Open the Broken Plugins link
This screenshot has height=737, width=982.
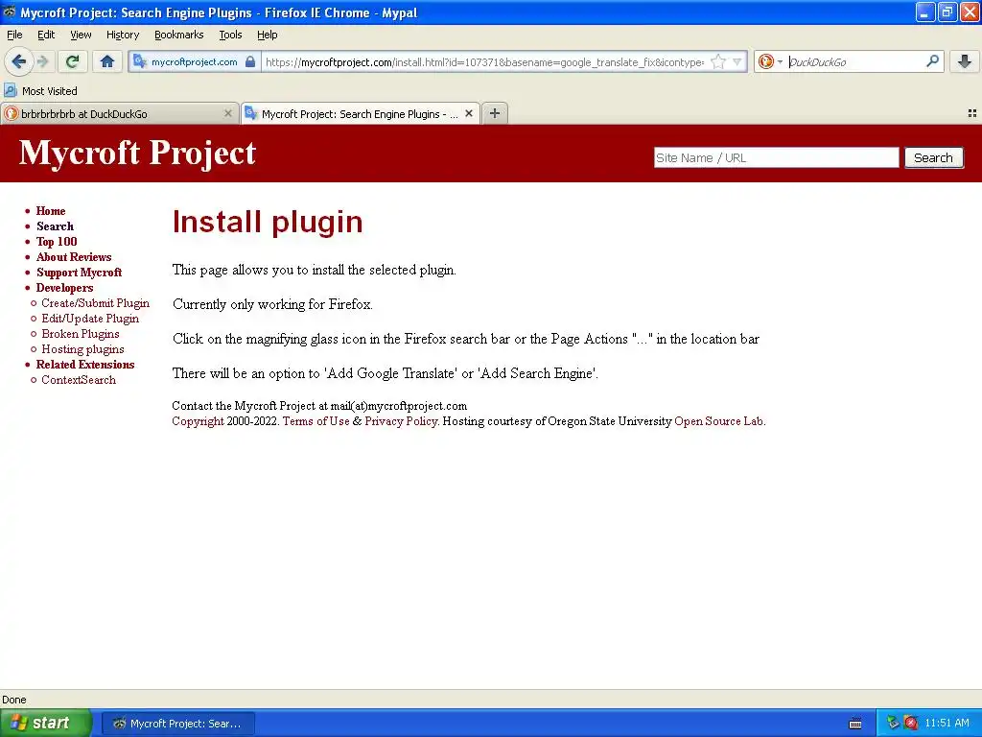click(81, 334)
